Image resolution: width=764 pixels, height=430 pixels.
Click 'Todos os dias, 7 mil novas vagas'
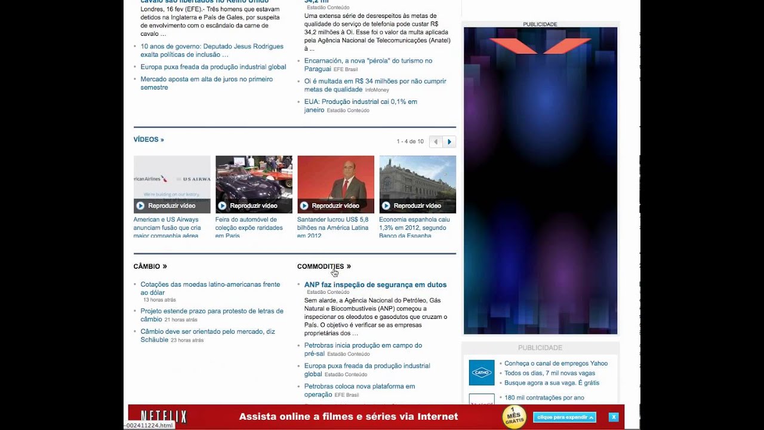tap(550, 373)
